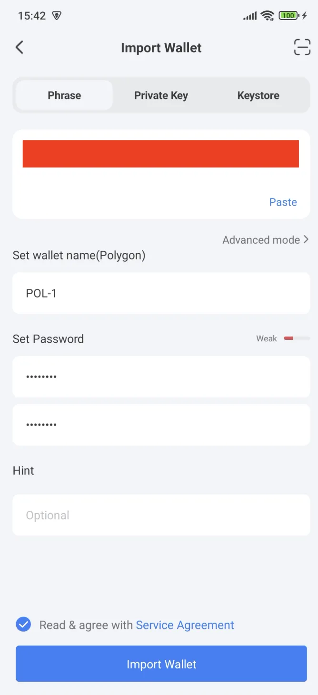Tap the back arrow to exit Import Wallet
The image size is (318, 695).
19,47
